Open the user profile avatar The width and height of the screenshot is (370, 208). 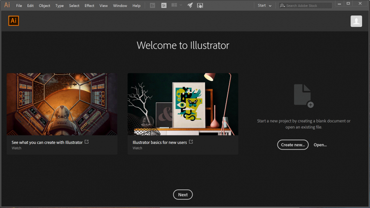(356, 21)
